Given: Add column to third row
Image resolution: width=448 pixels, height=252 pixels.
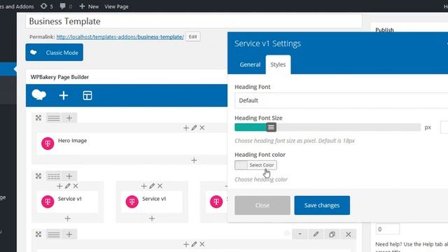Looking at the screenshot, I should [69, 234].
